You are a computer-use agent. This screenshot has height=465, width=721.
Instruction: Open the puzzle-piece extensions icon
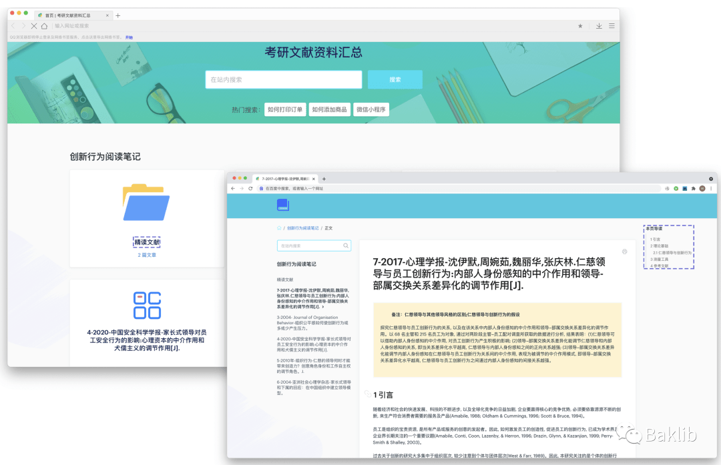point(694,188)
